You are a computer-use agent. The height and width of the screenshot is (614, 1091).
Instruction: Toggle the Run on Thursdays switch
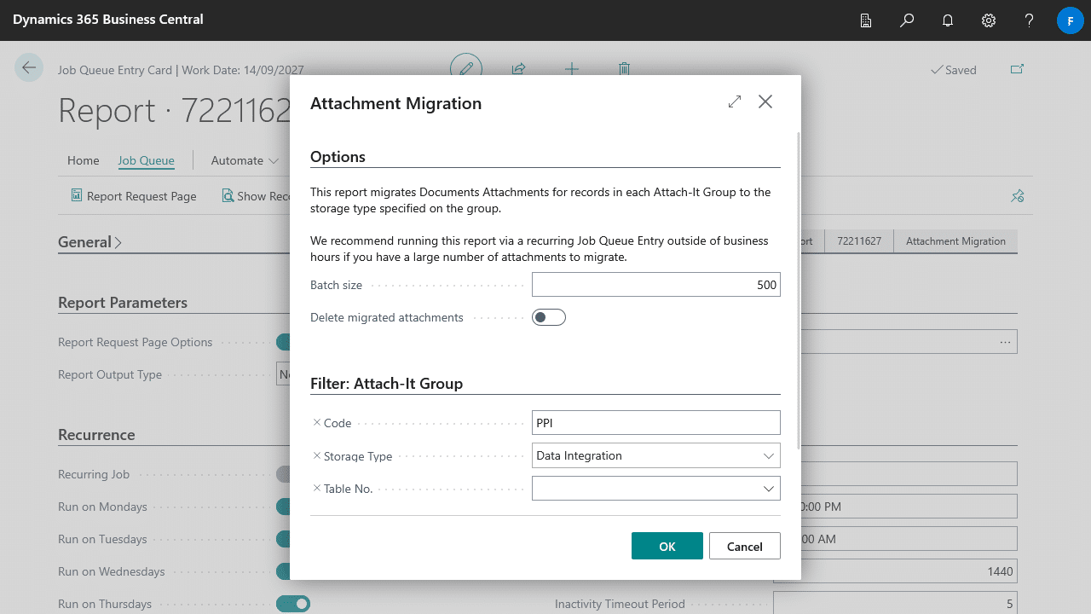[x=292, y=604]
